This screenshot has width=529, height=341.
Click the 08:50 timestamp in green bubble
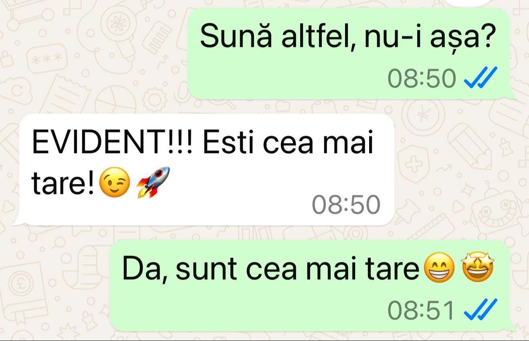(x=422, y=77)
